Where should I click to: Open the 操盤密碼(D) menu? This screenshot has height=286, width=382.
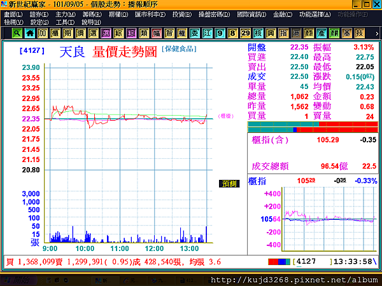[x=214, y=15]
